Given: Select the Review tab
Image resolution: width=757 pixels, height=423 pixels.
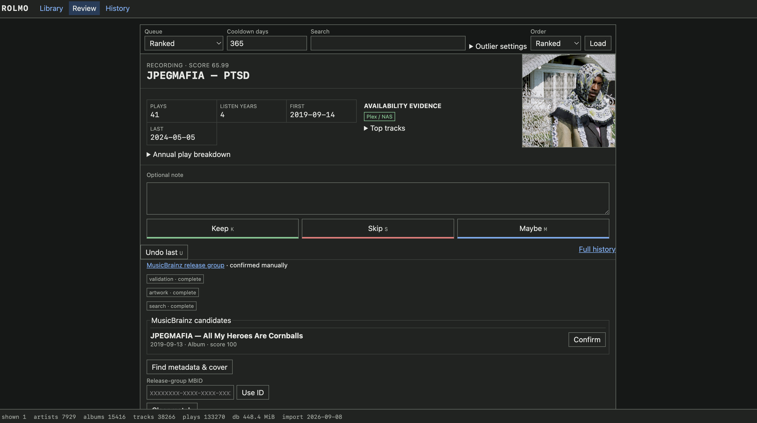Looking at the screenshot, I should pyautogui.click(x=84, y=8).
